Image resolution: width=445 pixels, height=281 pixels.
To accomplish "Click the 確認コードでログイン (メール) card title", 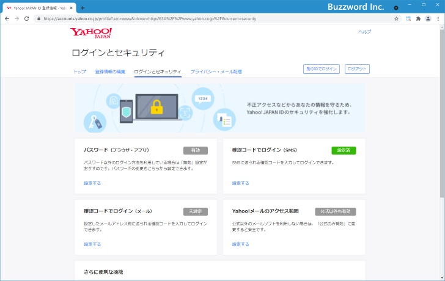I will [118, 211].
